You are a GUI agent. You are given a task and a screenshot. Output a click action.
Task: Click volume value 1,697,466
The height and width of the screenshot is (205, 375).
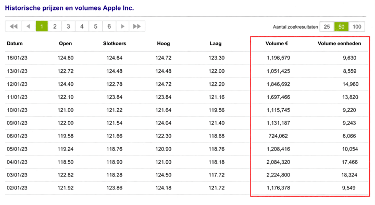(x=278, y=97)
